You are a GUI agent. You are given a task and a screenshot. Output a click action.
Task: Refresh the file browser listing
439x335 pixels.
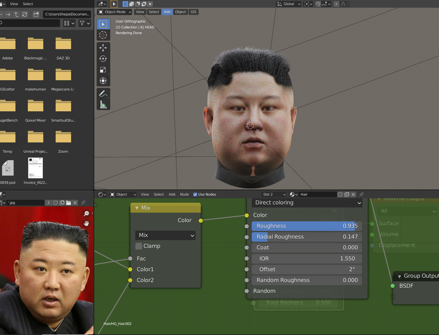(24, 14)
